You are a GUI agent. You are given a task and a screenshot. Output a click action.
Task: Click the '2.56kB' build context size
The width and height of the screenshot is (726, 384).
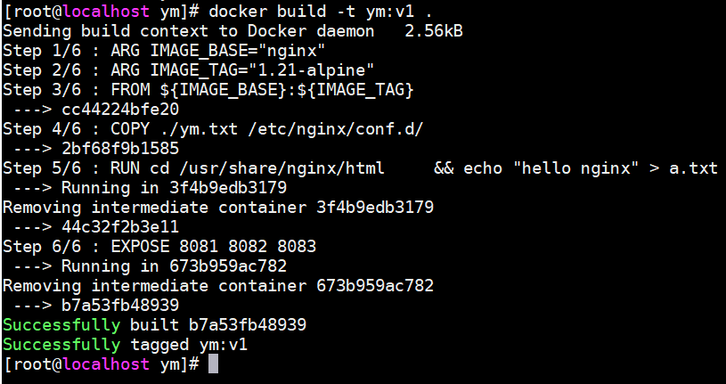(x=433, y=30)
